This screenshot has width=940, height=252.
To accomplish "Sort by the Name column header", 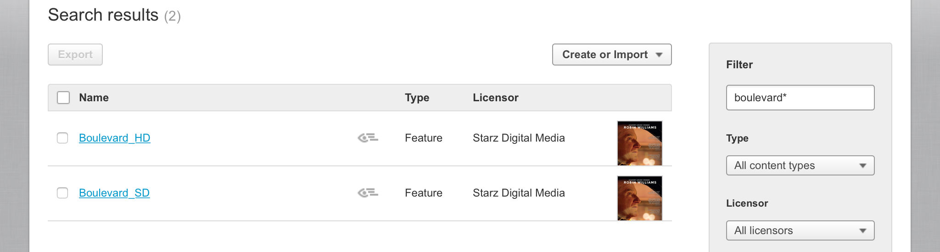I will tap(94, 98).
